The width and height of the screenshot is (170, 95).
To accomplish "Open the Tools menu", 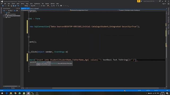I will 31,3.
